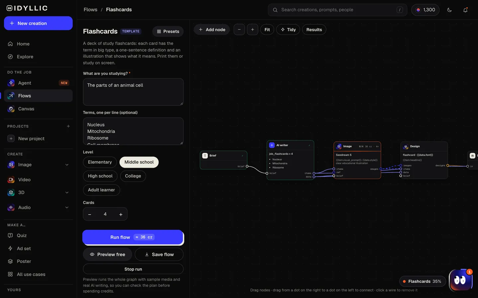Click the Image node icon
The height and width of the screenshot is (298, 478).
tap(339, 146)
